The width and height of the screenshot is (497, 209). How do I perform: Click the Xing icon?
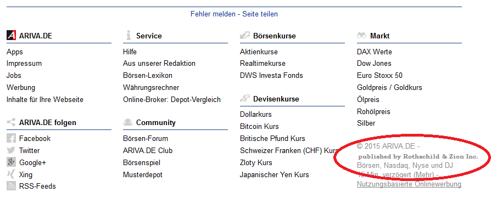click(x=11, y=174)
